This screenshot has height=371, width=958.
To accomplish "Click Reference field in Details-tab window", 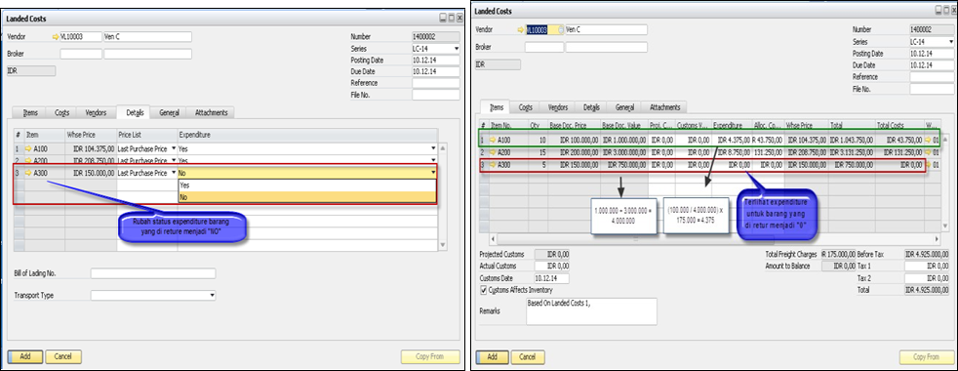I will click(436, 83).
